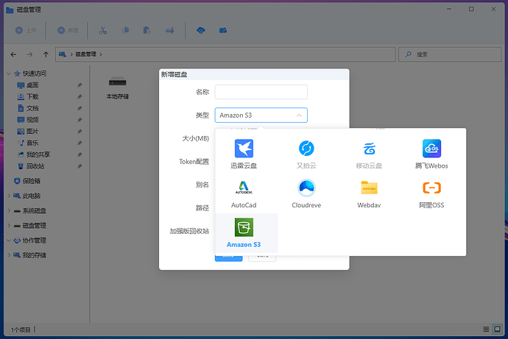Click the computer icon in the address bar
Viewport: 508px width, 339px height.
(x=63, y=54)
